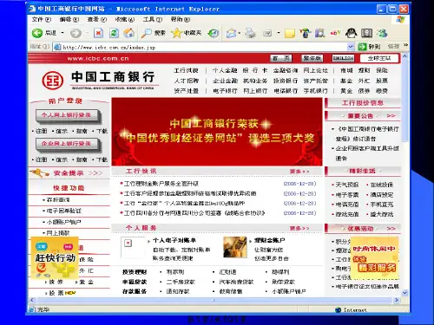This screenshot has width=434, height=325.
Task: Open the 帮助(H) menu
Action: tap(181, 20)
